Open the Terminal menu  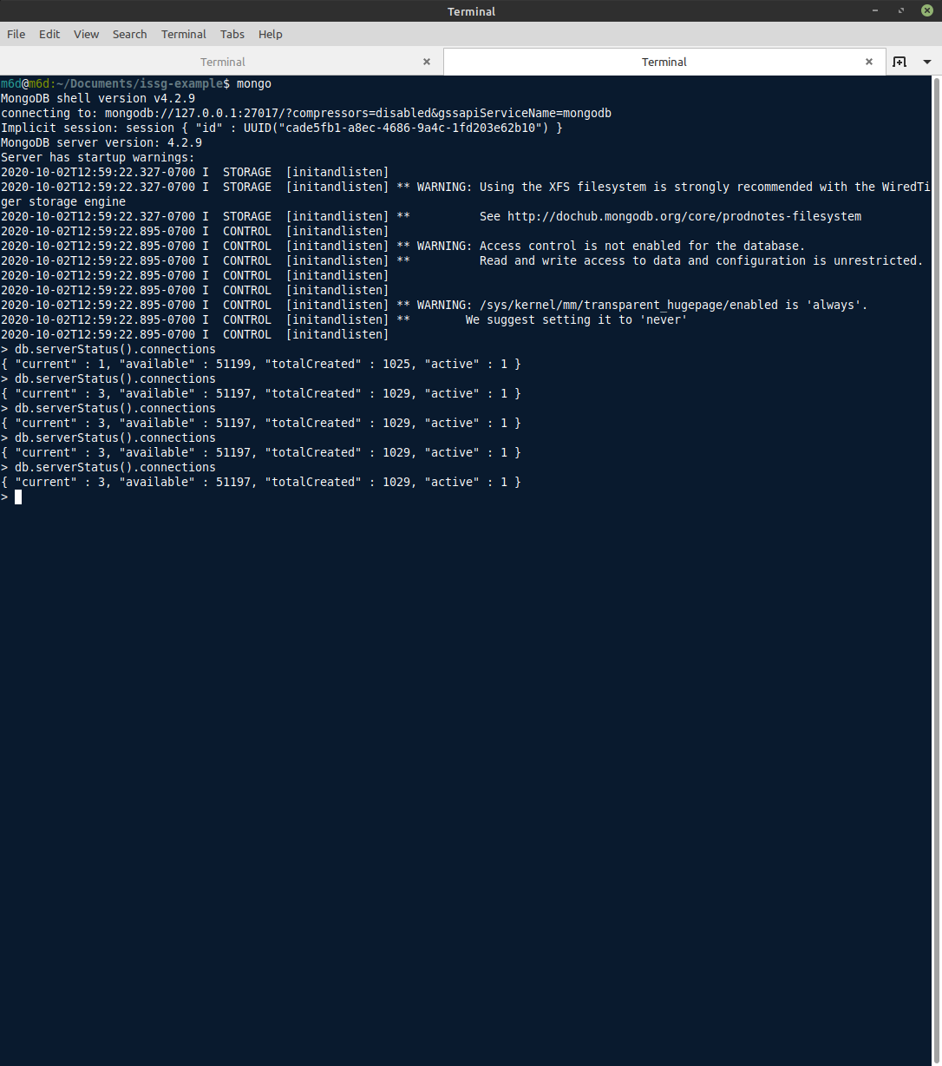point(184,34)
